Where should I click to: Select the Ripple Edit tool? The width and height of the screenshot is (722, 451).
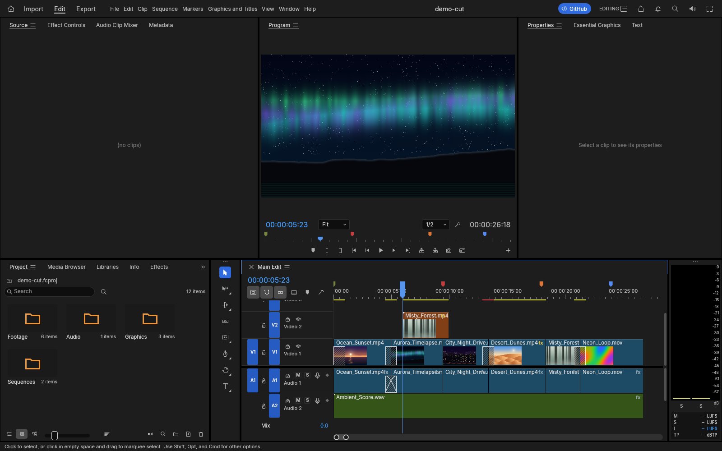225,305
